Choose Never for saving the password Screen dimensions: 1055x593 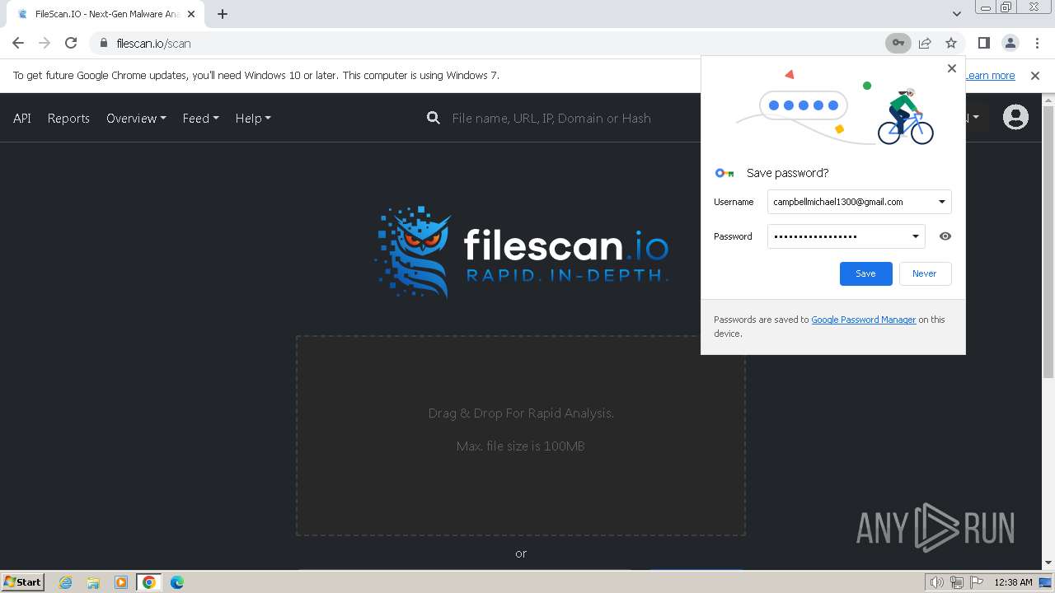pyautogui.click(x=924, y=273)
